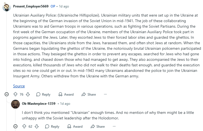
Task: Click the Award icon under the main post
Action: [x=60, y=94]
